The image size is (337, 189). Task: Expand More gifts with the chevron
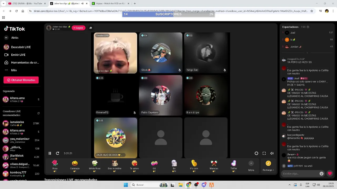[x=251, y=163]
